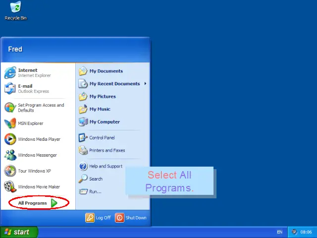Screen dimensions: 317x238
Task: Open the My Music text entry
Action: coord(100,109)
